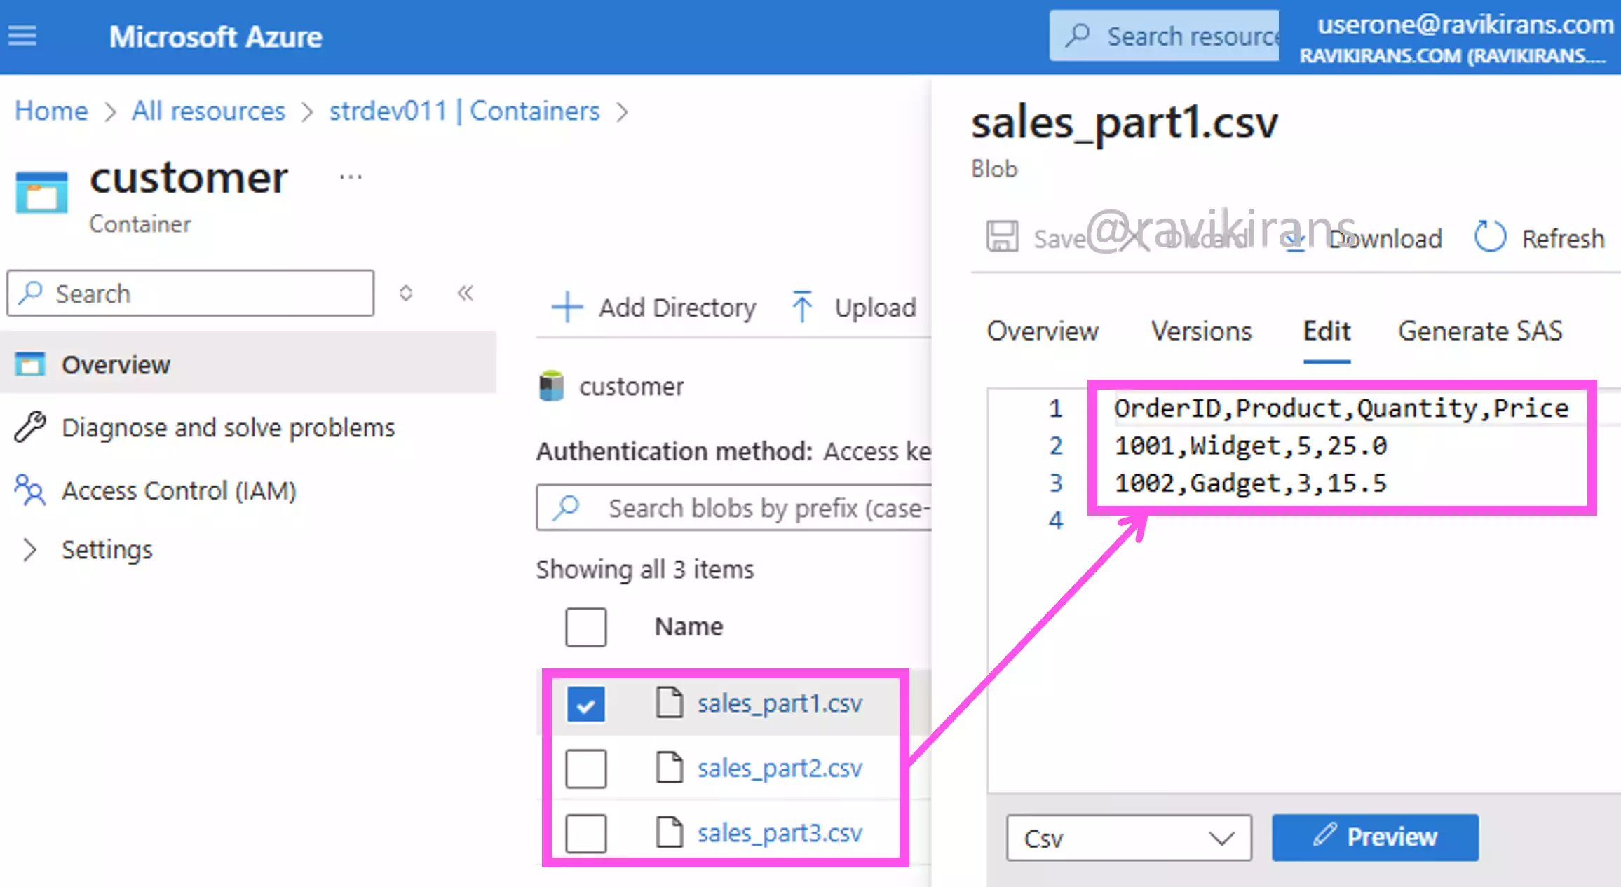
Task: Click line number 4 in editor
Action: (1055, 520)
